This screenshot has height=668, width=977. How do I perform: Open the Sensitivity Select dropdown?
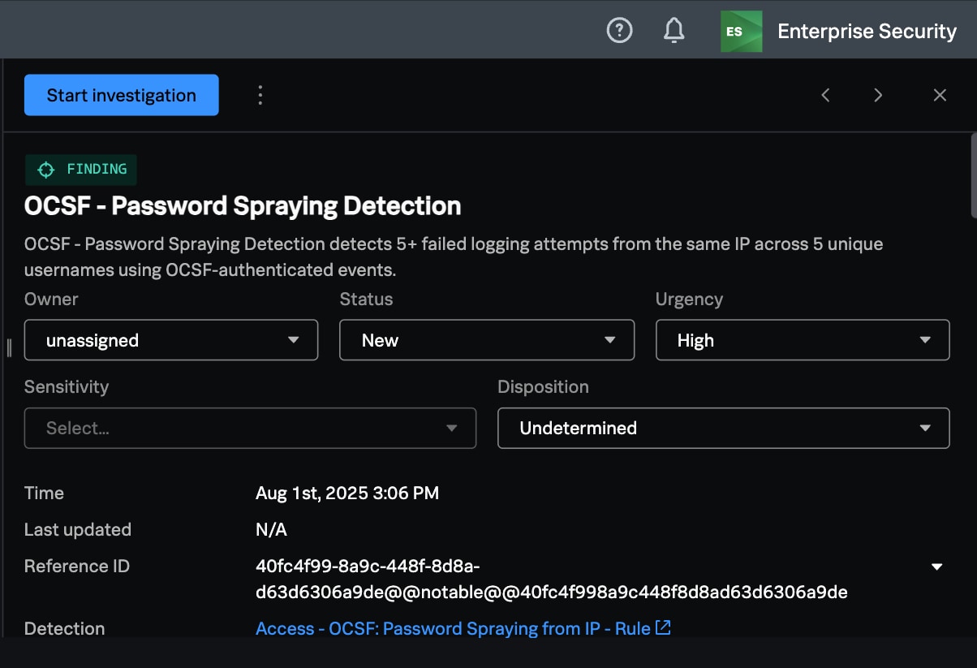point(250,428)
